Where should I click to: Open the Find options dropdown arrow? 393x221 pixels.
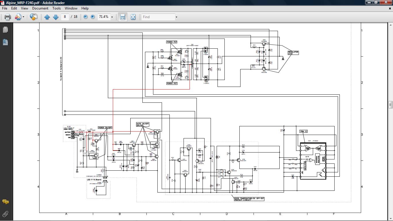176,17
